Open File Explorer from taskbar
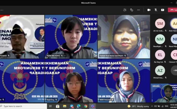177x109 pixels. (65, 106)
